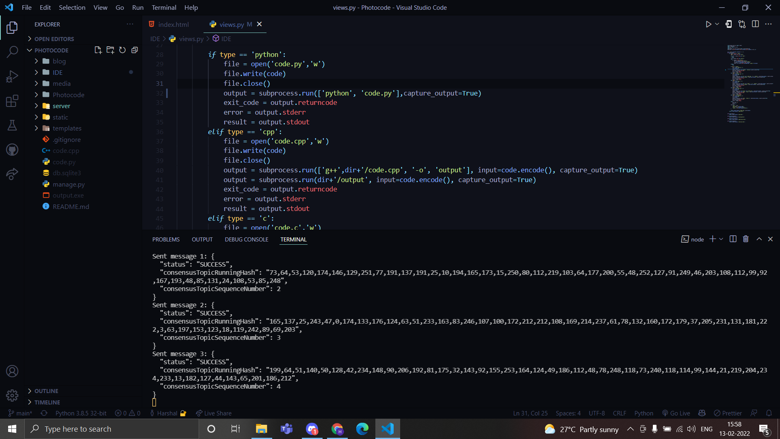
Task: Toggle Prettier in the status bar
Action: point(728,413)
